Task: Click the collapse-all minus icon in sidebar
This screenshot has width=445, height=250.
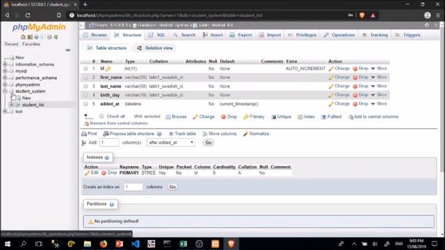Action: point(68,50)
